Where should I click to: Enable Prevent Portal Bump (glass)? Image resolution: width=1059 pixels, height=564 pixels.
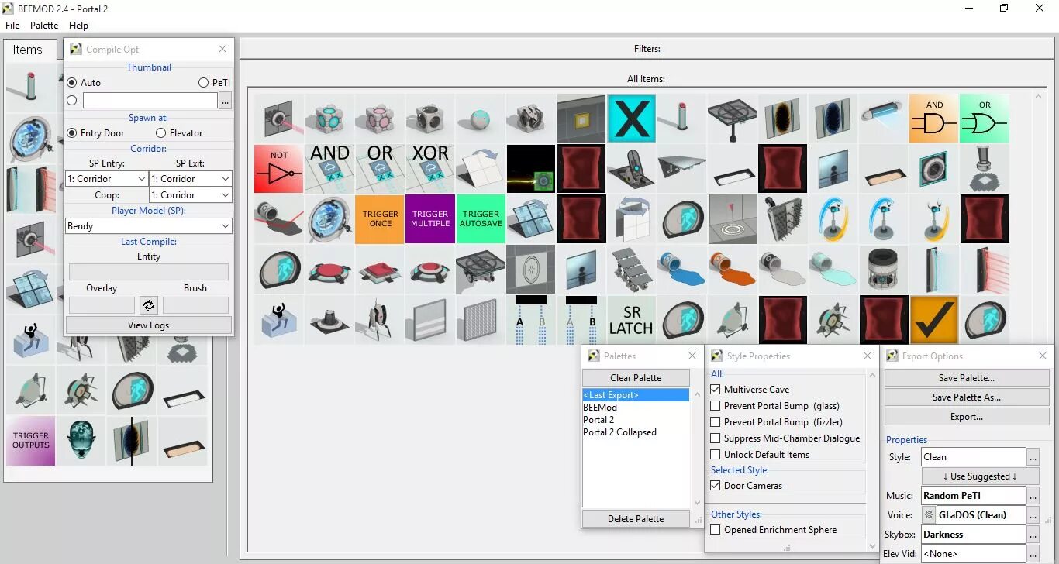[716, 406]
